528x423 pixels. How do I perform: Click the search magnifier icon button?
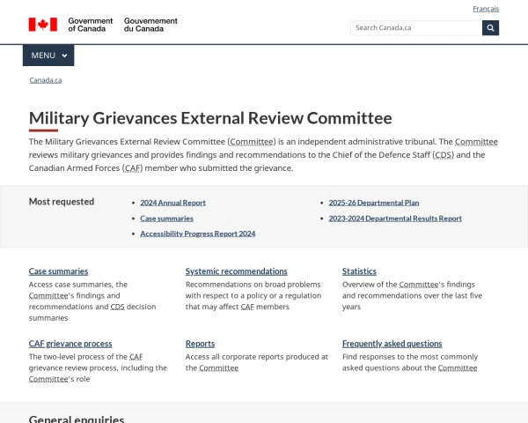coord(490,27)
